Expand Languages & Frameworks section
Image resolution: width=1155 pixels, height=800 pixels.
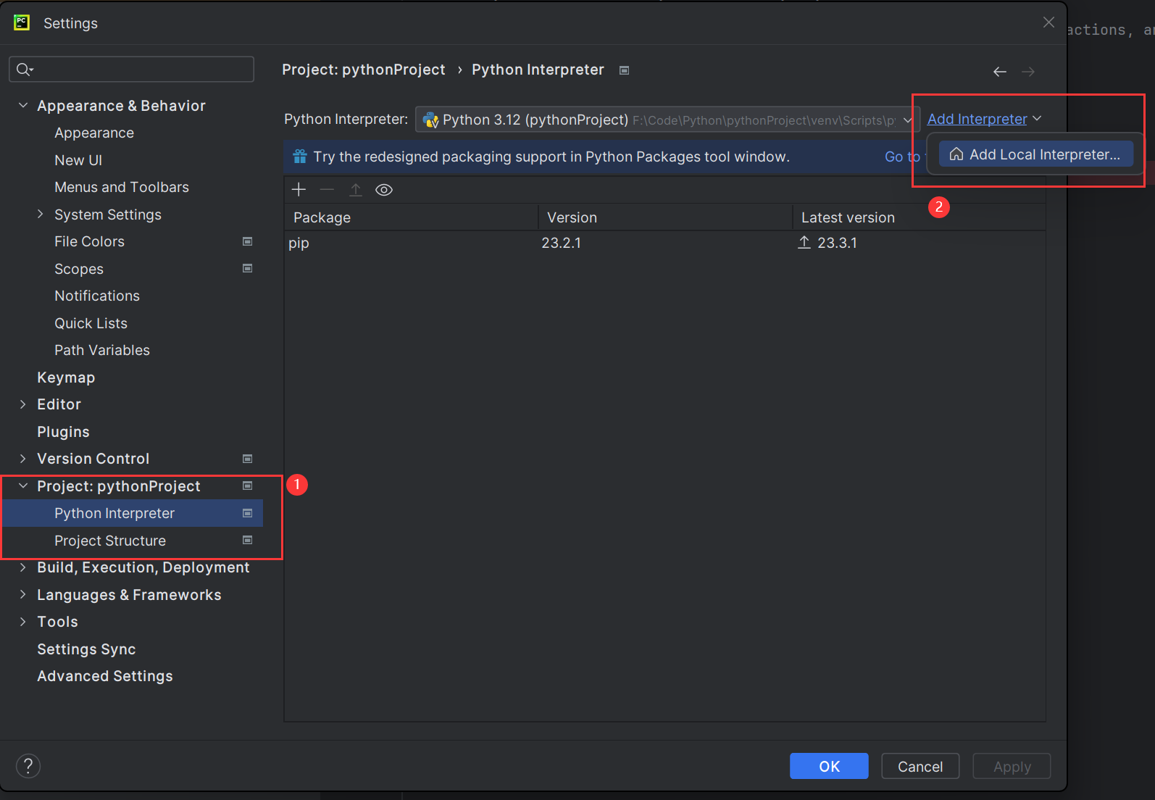pyautogui.click(x=23, y=594)
